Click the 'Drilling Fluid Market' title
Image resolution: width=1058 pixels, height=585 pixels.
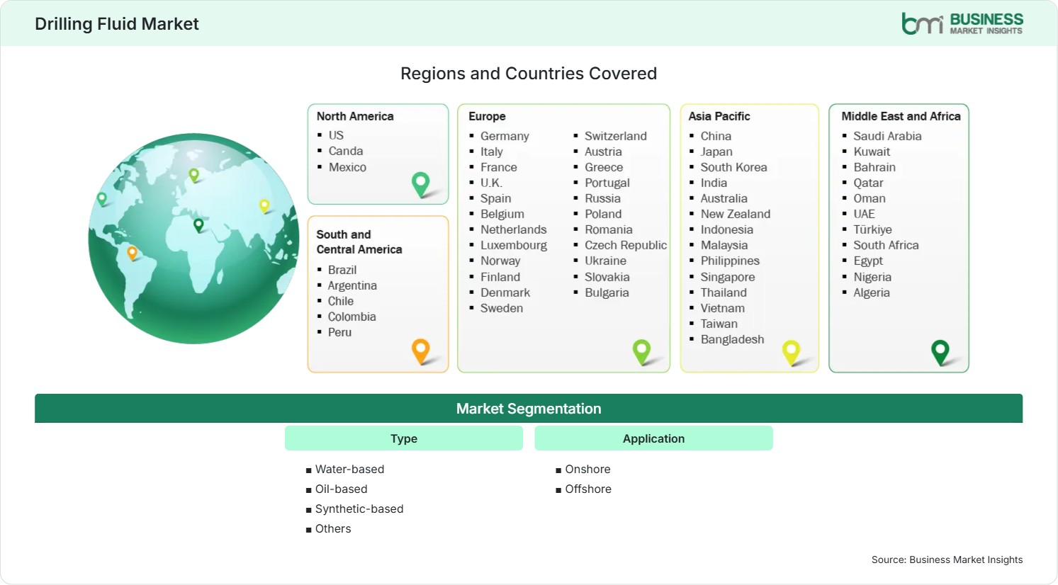[117, 24]
